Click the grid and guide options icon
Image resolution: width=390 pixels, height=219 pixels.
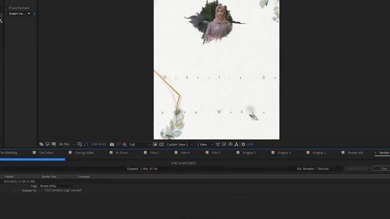pyautogui.click(x=80, y=144)
